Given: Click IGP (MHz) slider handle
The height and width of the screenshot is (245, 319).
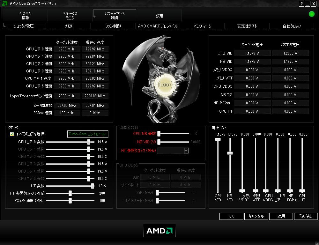Looking at the screenshot, I should 157,192.
